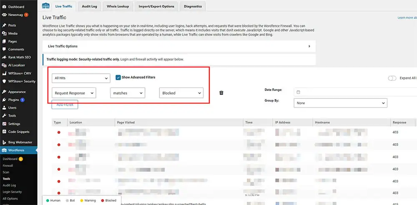Expand Live Traffic Options panel
Screen dimensions: 417x205
(x=179, y=46)
